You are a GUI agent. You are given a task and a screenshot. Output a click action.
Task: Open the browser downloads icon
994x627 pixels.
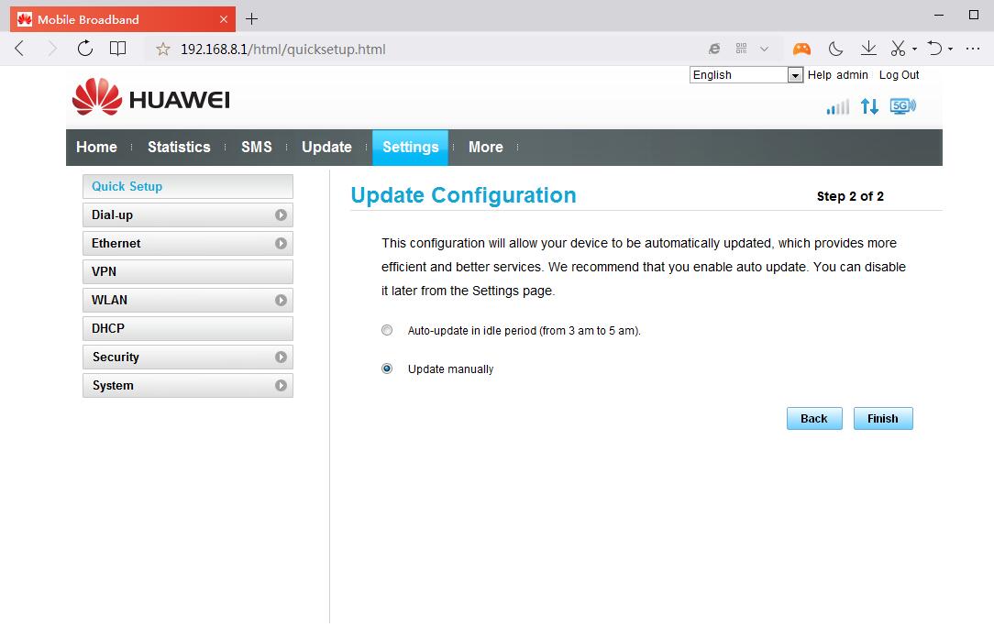(867, 49)
